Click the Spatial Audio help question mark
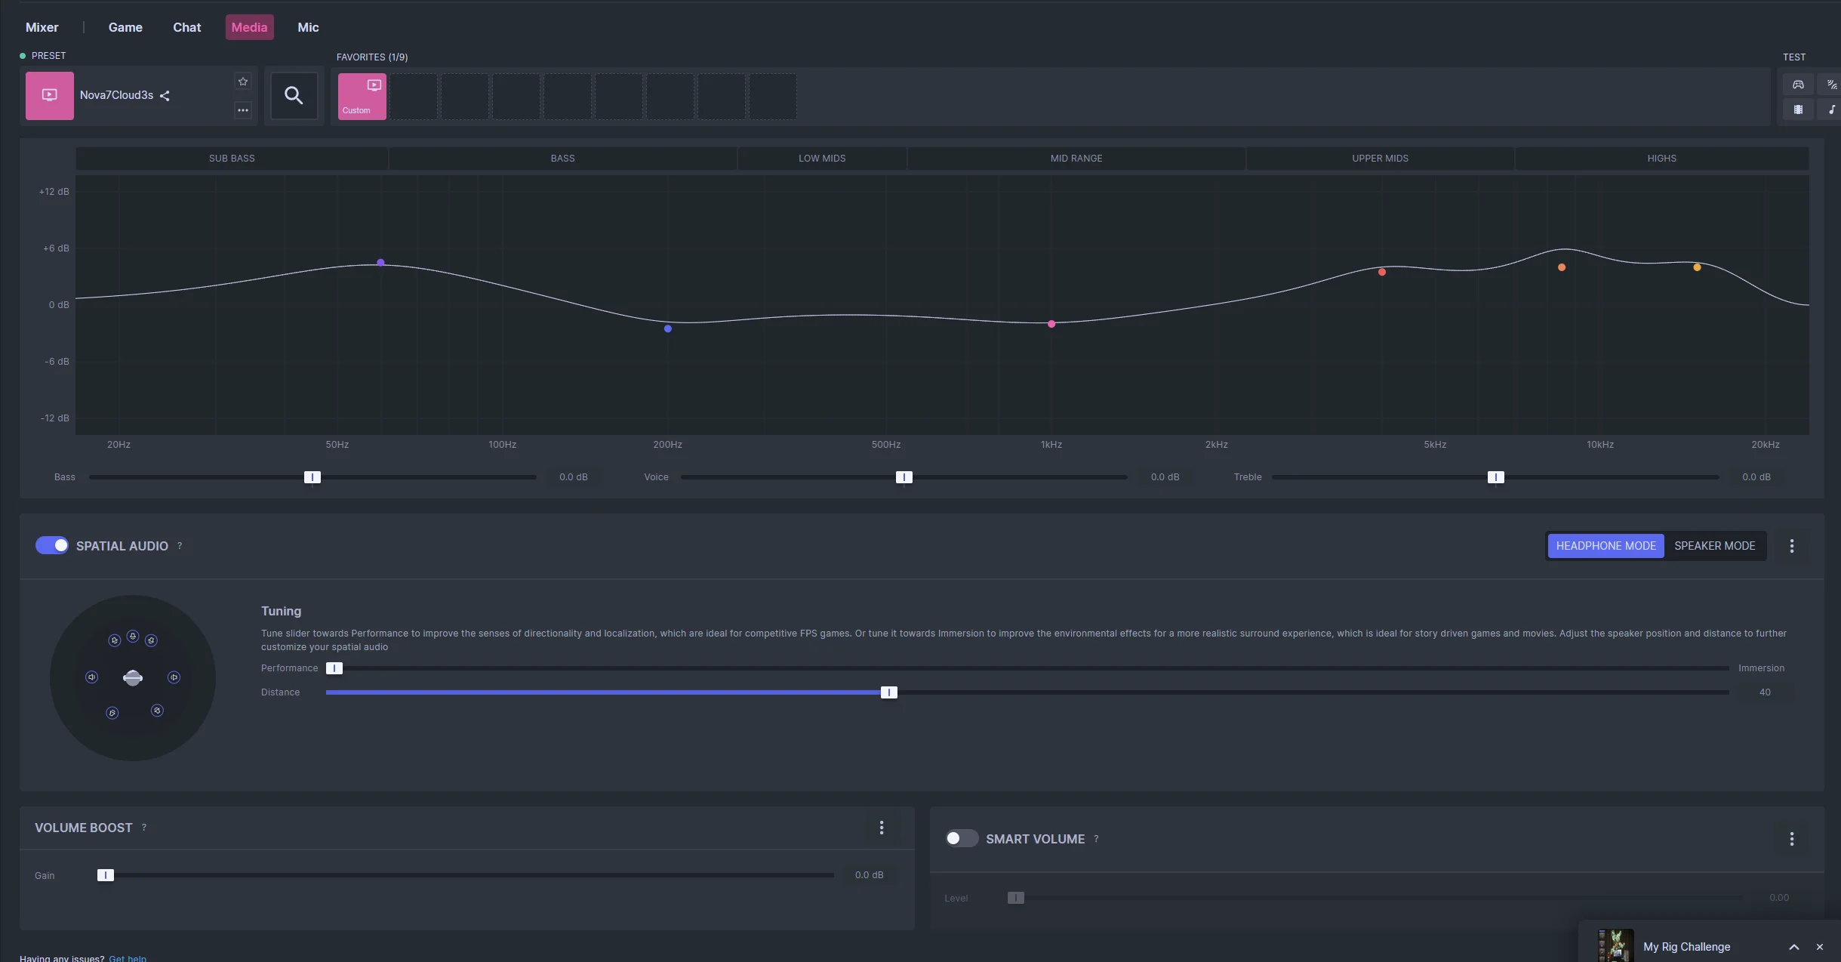 [x=180, y=545]
